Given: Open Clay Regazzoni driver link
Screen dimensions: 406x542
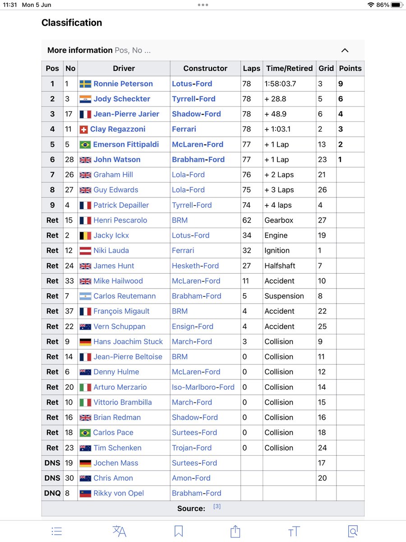Looking at the screenshot, I should click(x=118, y=129).
